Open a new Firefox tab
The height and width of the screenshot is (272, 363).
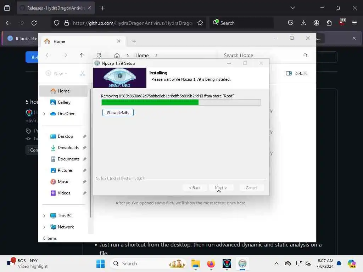pos(103,8)
